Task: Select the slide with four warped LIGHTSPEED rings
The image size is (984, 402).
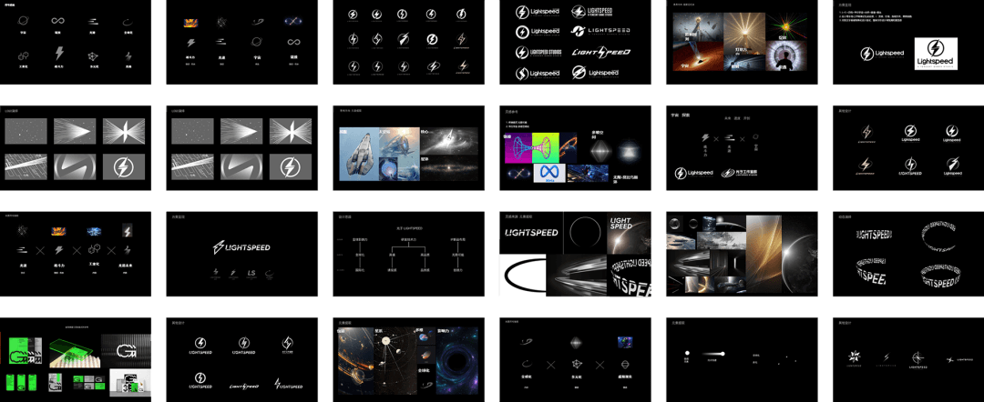Action: click(x=908, y=254)
